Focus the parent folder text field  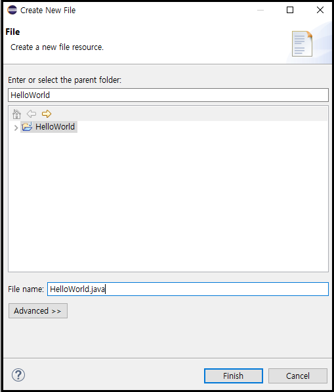169,95
